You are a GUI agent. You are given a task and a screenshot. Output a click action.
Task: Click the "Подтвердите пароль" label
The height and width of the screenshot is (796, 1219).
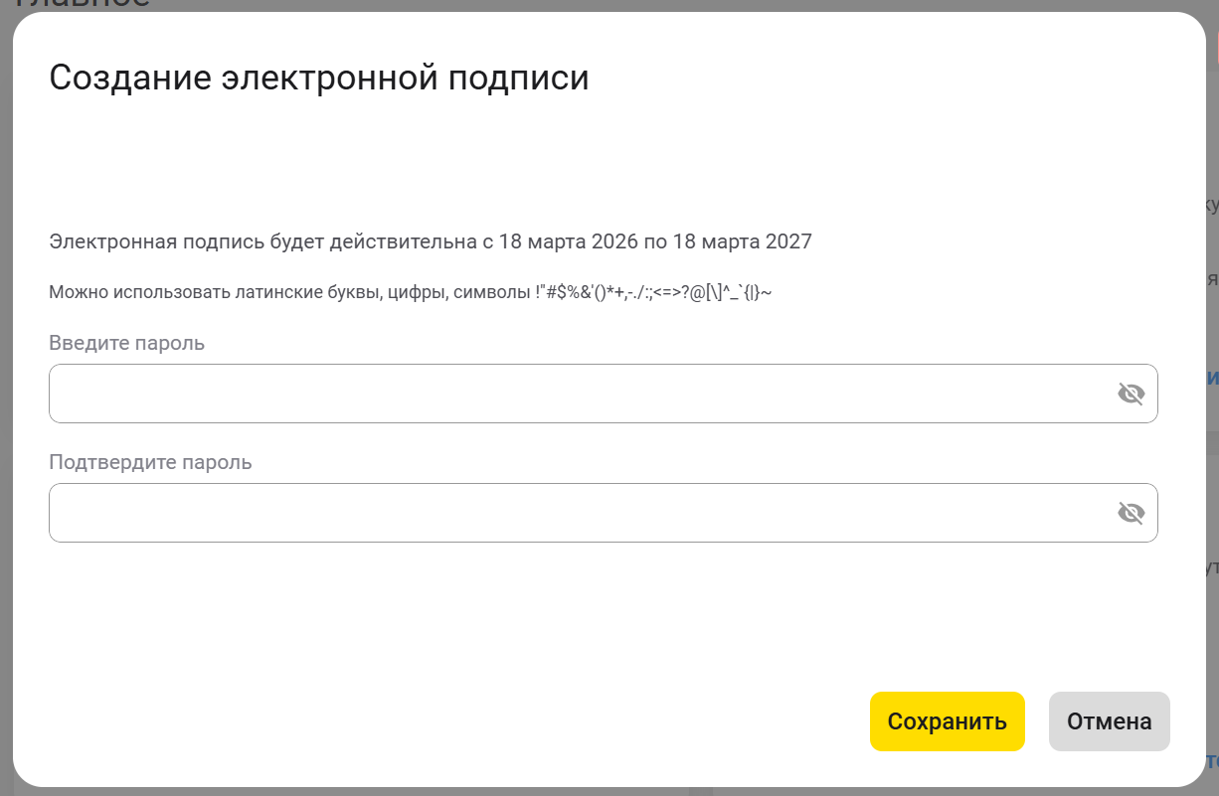[x=150, y=462]
